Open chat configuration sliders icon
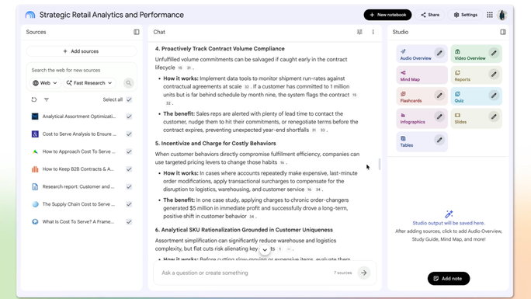Image resolution: width=531 pixels, height=299 pixels. (359, 32)
